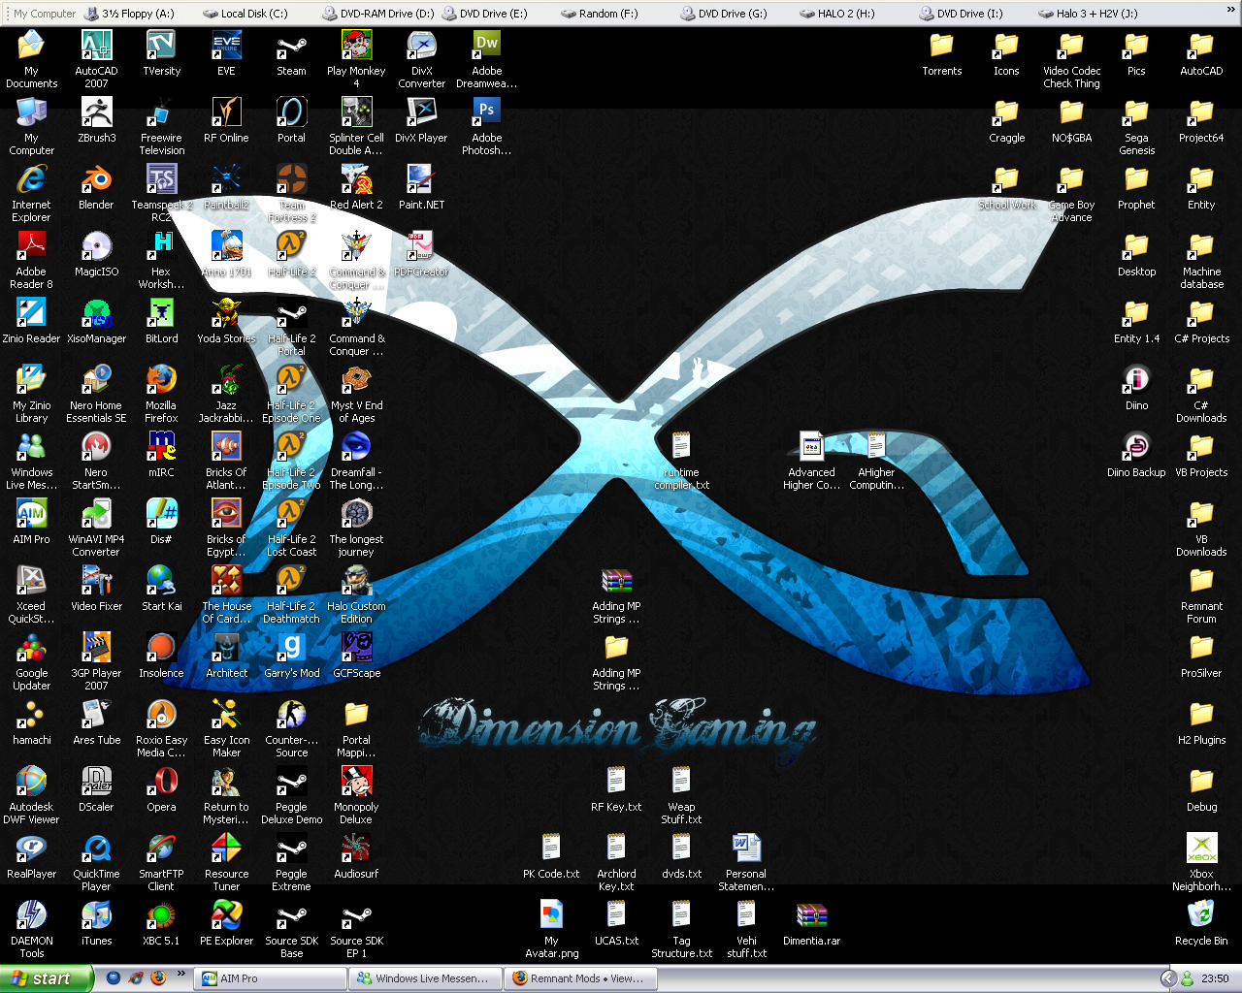This screenshot has width=1242, height=993.
Task: Select the Steam desktop shortcut
Action: (x=291, y=47)
